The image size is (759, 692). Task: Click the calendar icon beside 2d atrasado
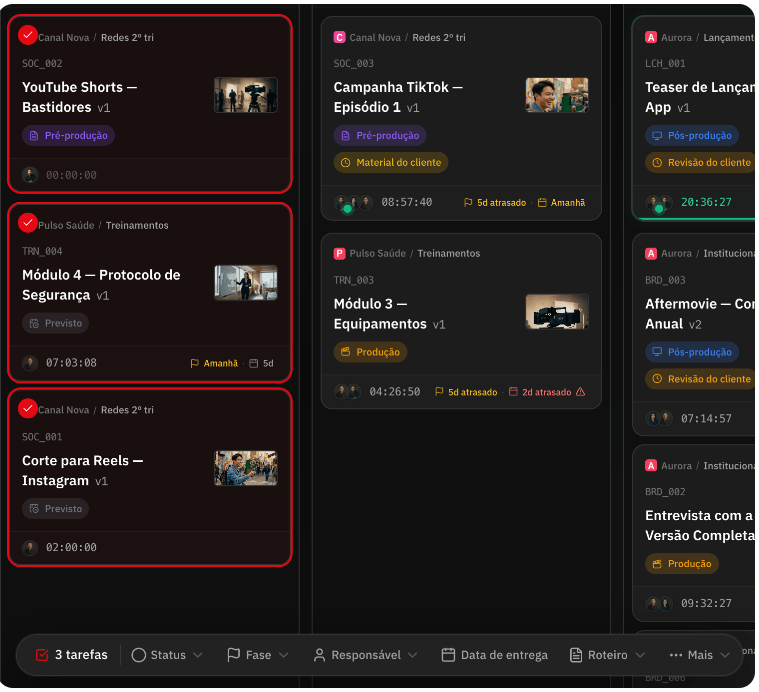pos(513,391)
